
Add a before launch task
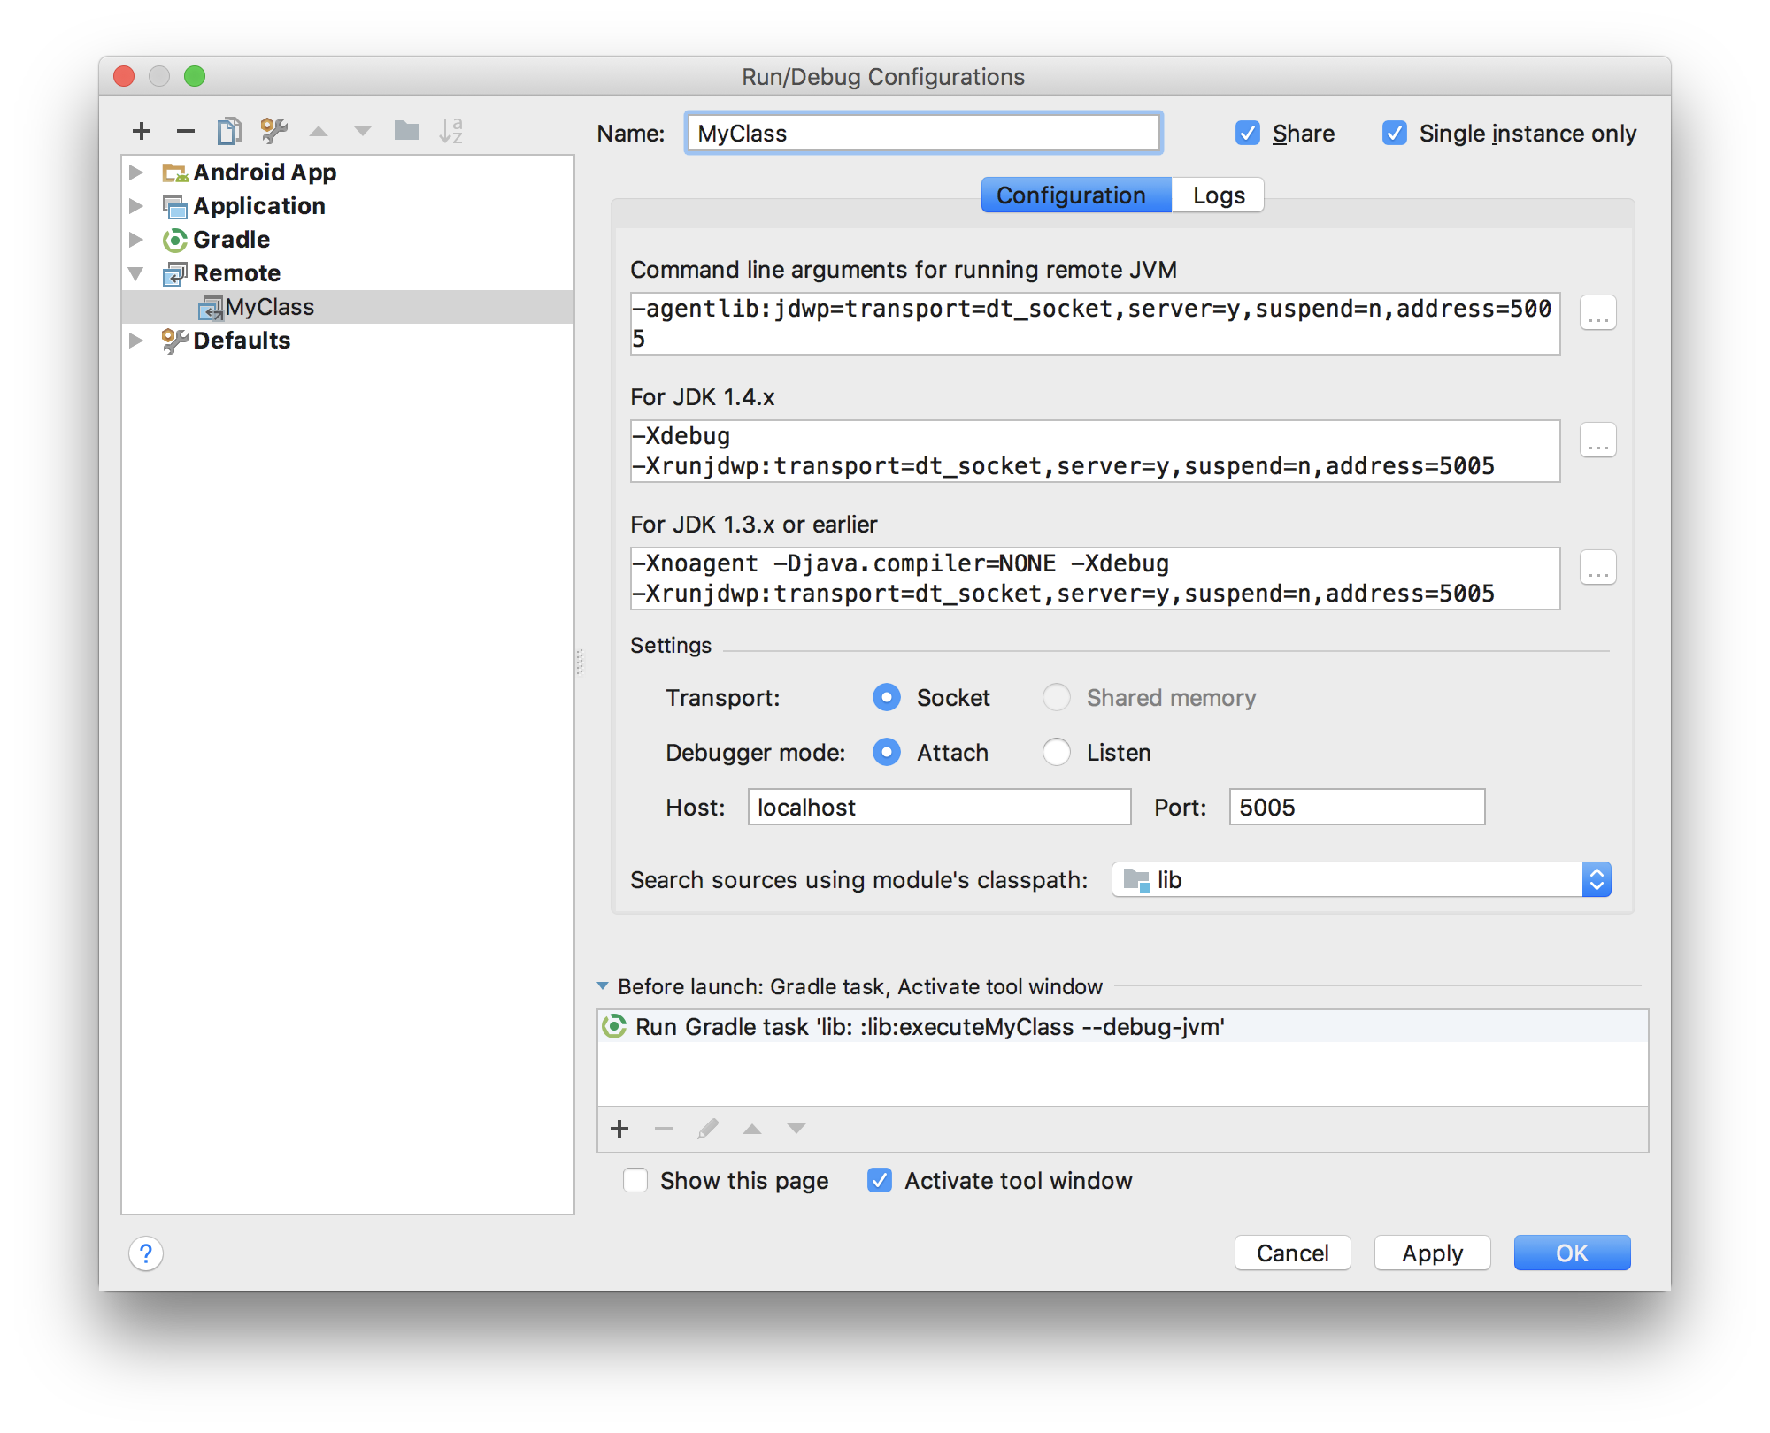tap(619, 1129)
